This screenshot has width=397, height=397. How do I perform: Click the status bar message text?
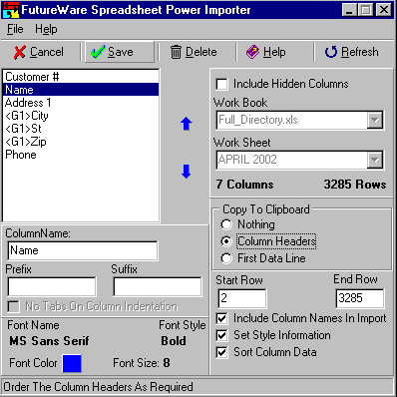pyautogui.click(x=98, y=387)
